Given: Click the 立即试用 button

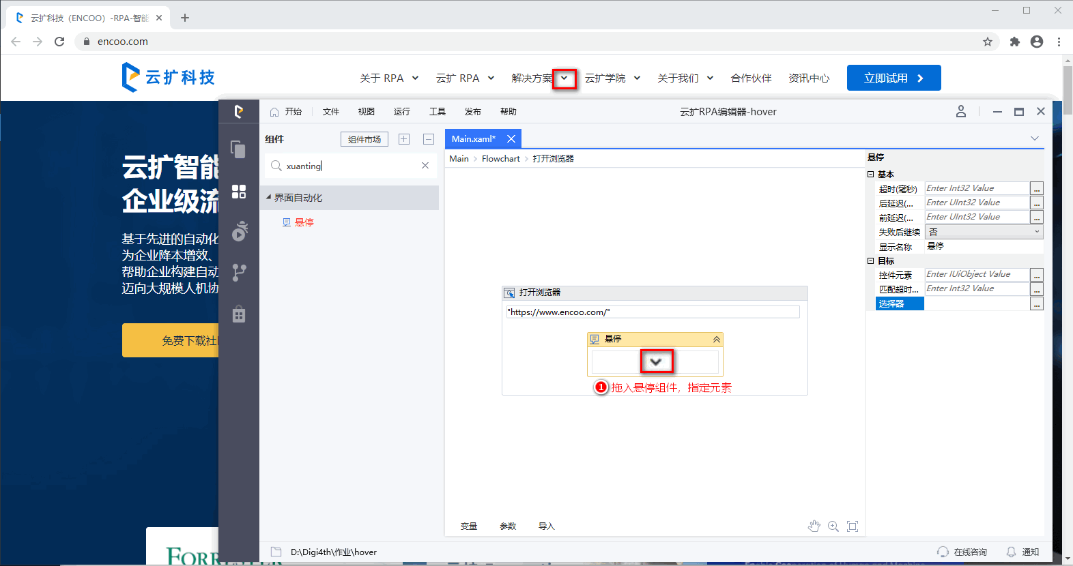Looking at the screenshot, I should click(894, 78).
